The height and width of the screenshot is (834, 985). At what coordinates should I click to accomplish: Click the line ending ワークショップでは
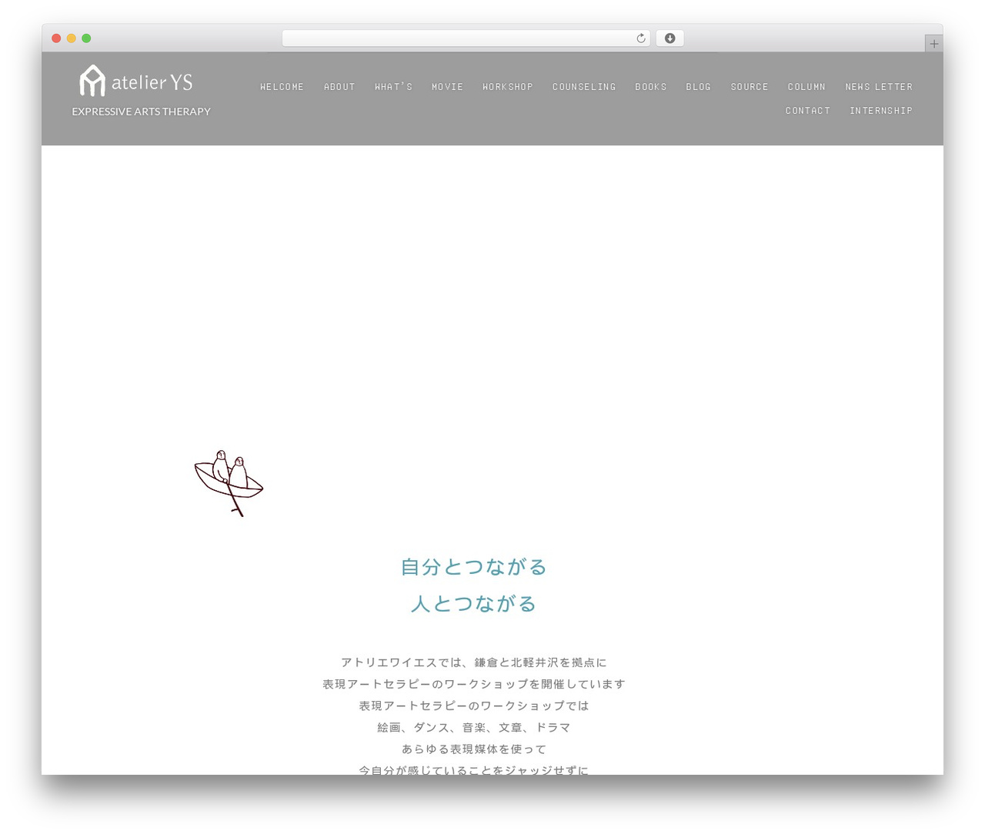[473, 706]
